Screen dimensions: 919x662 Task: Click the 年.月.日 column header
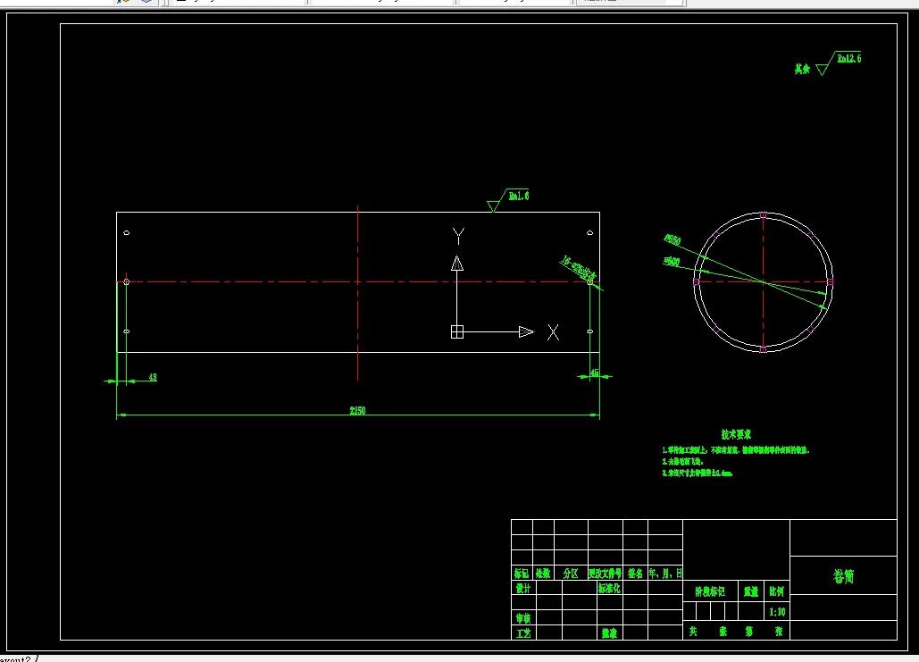(665, 573)
